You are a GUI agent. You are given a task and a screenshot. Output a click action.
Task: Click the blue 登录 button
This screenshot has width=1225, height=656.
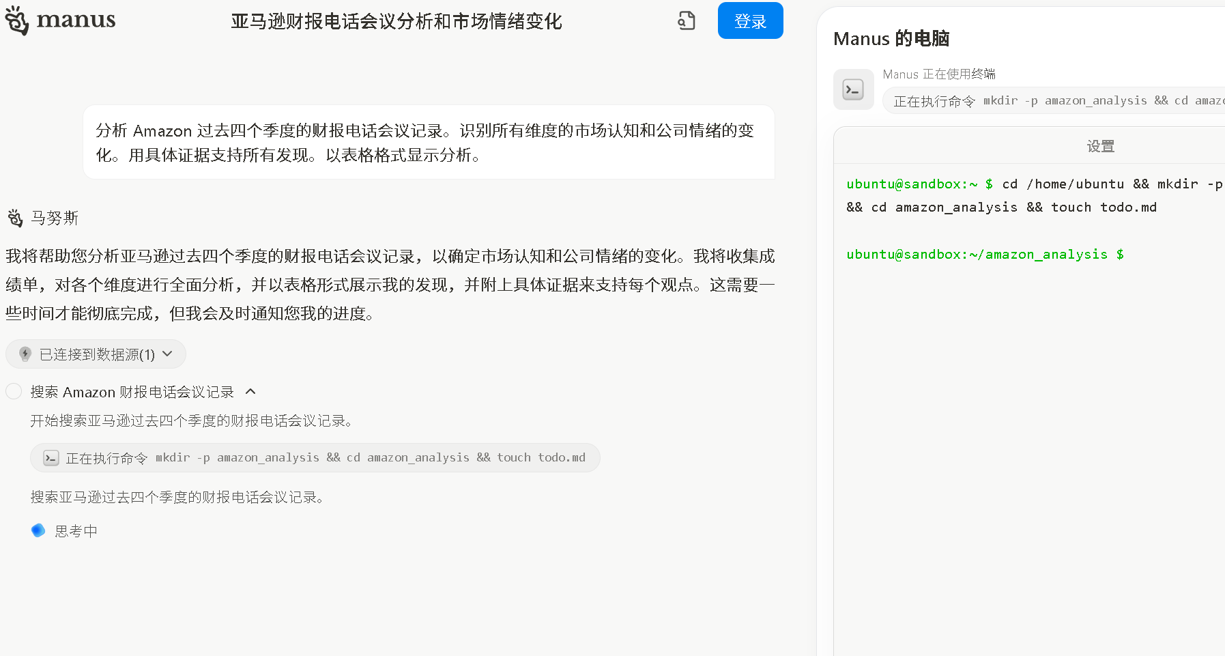click(x=750, y=20)
